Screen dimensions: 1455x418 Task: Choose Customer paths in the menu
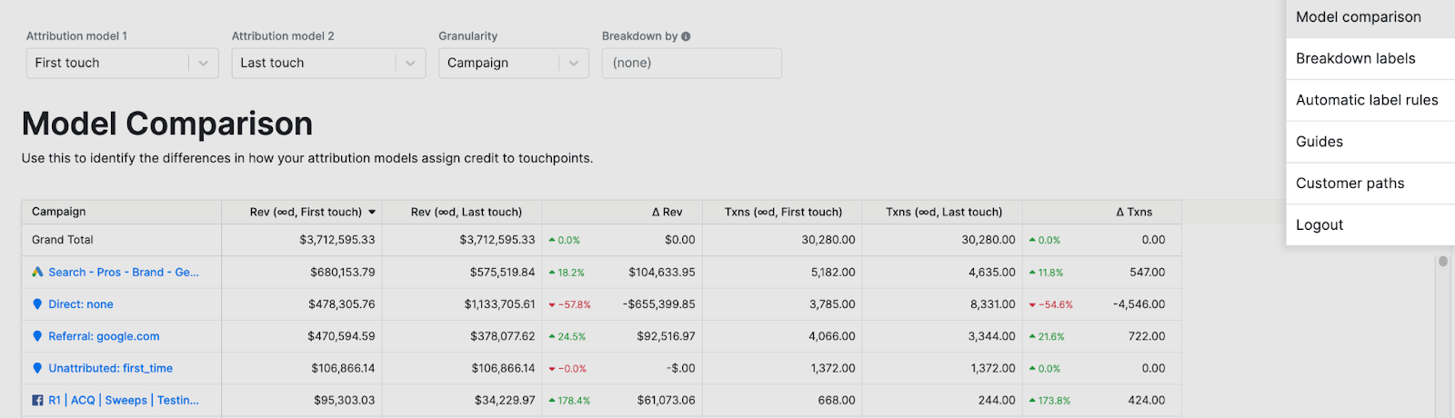(x=1350, y=184)
